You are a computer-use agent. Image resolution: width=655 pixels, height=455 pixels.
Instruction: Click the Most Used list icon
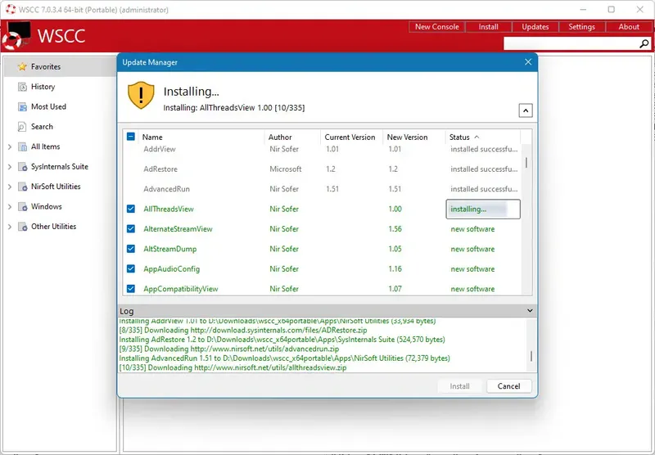point(22,107)
